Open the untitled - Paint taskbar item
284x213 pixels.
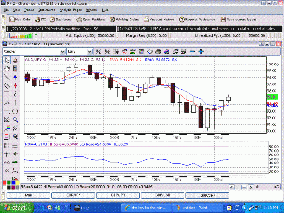coord(197,208)
